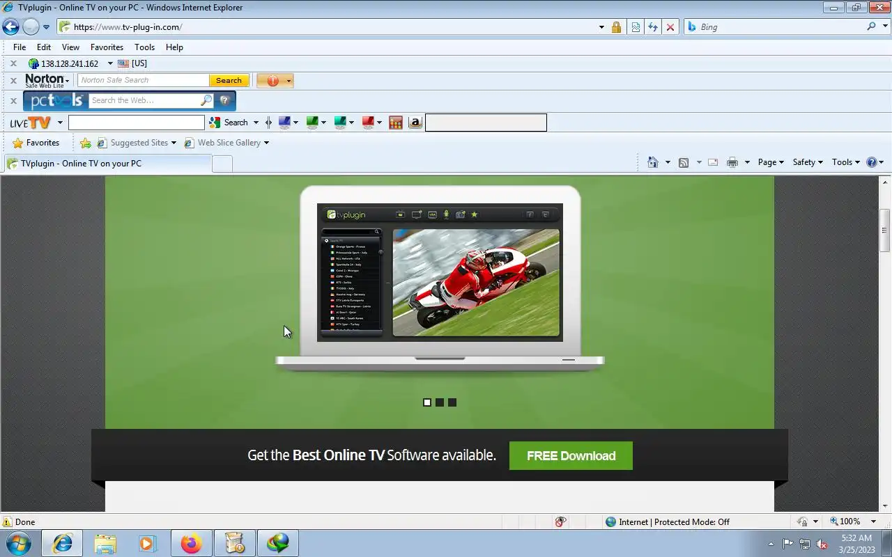892x557 pixels.
Task: Click the LiveTV toolbar logo
Action: (30, 123)
